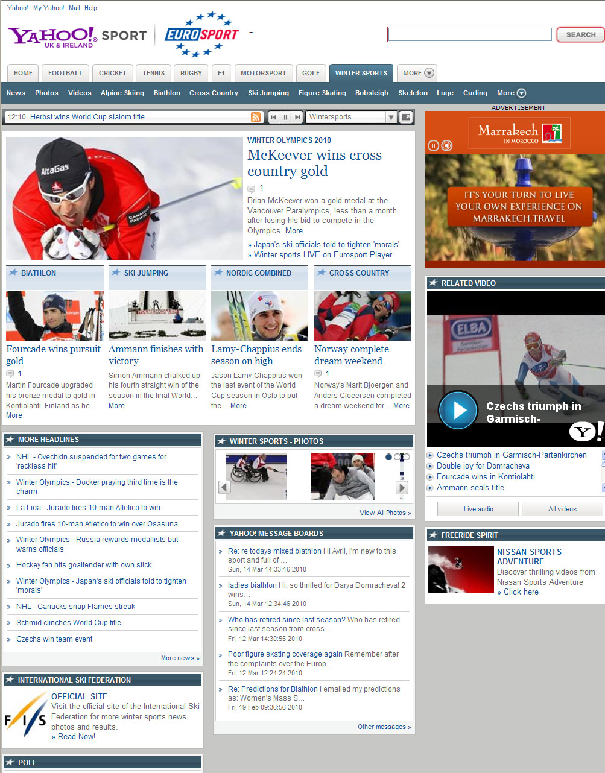Pop out the ticker window icon
The width and height of the screenshot is (605, 773).
(406, 117)
